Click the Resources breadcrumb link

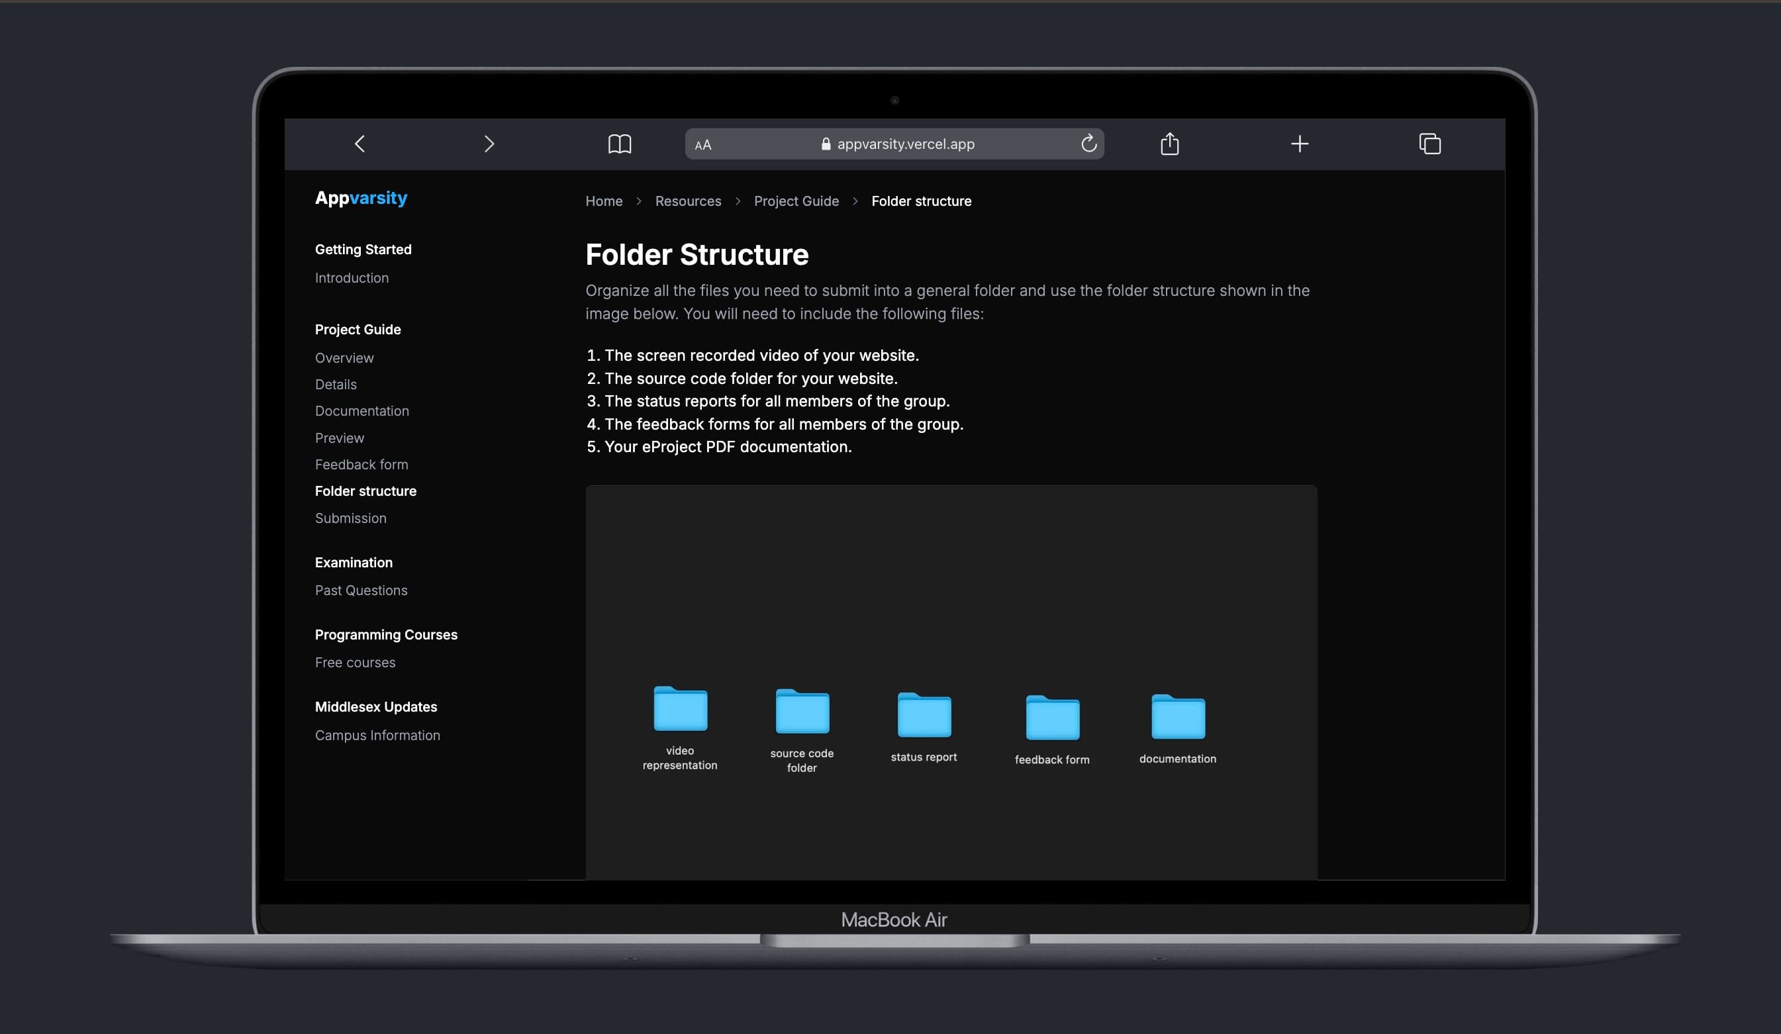pyautogui.click(x=688, y=201)
